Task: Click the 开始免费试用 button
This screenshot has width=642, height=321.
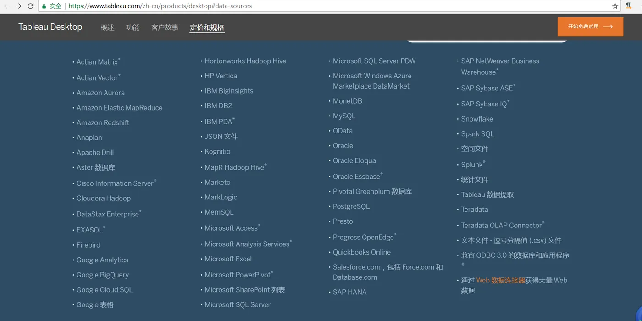Action: (x=590, y=27)
